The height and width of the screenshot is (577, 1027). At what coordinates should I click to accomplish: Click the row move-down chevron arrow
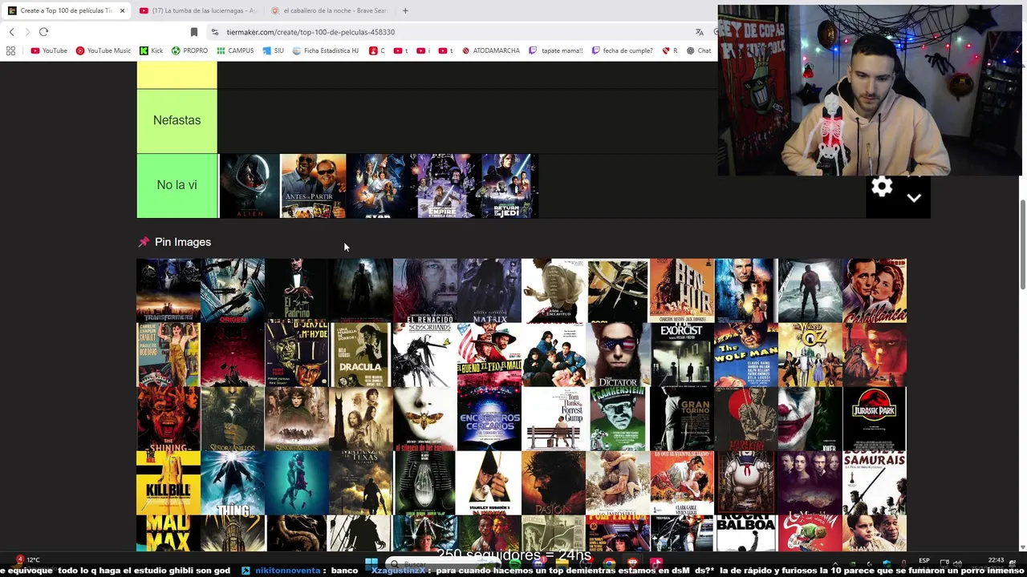pyautogui.click(x=914, y=198)
